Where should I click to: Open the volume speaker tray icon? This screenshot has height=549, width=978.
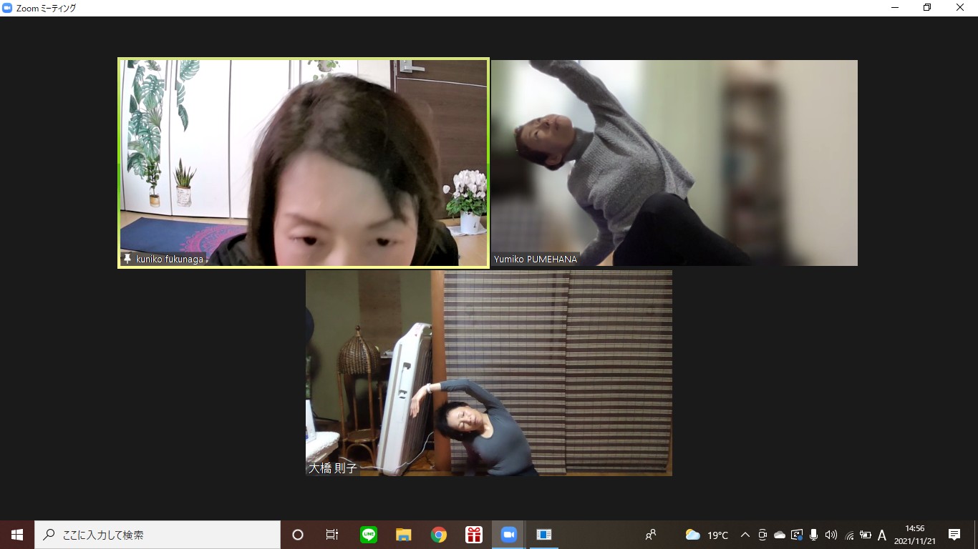tap(831, 535)
